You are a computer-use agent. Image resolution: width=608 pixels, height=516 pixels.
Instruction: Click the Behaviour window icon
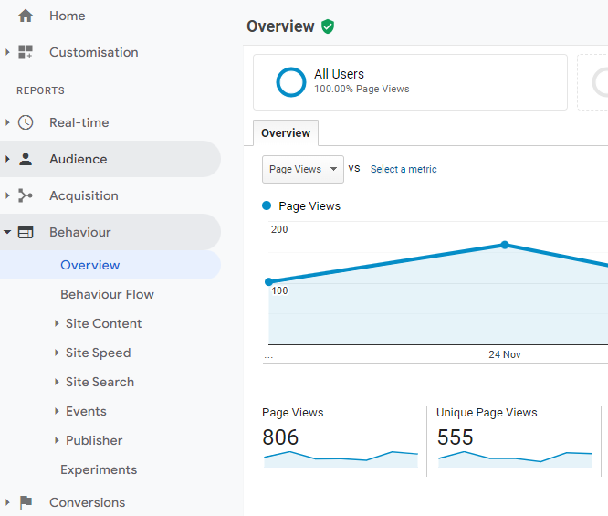(x=26, y=232)
